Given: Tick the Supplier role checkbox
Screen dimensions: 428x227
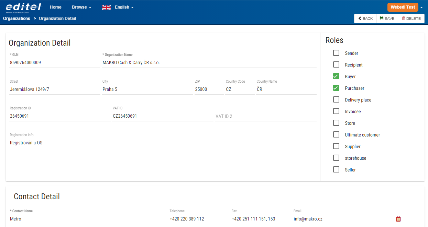Looking at the screenshot, I should pos(336,146).
